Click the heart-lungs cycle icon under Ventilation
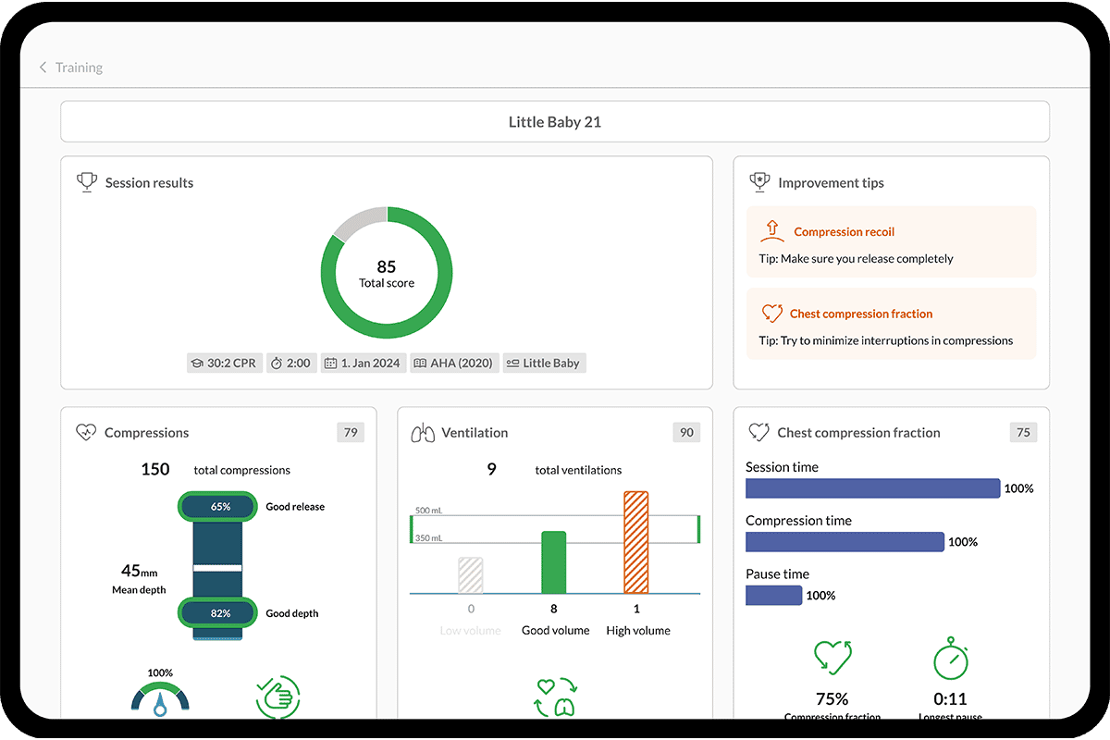 (x=555, y=697)
